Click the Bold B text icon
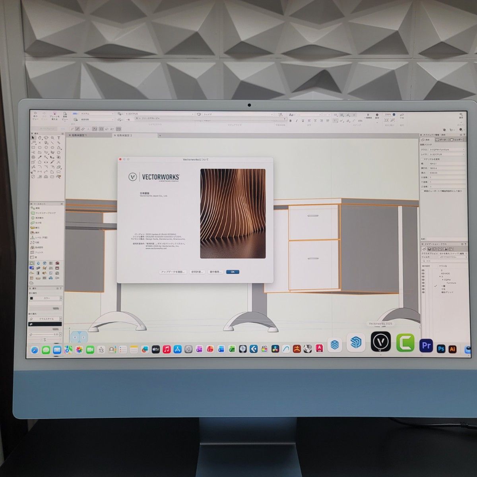Viewport: 477px width, 477px height. point(291,120)
